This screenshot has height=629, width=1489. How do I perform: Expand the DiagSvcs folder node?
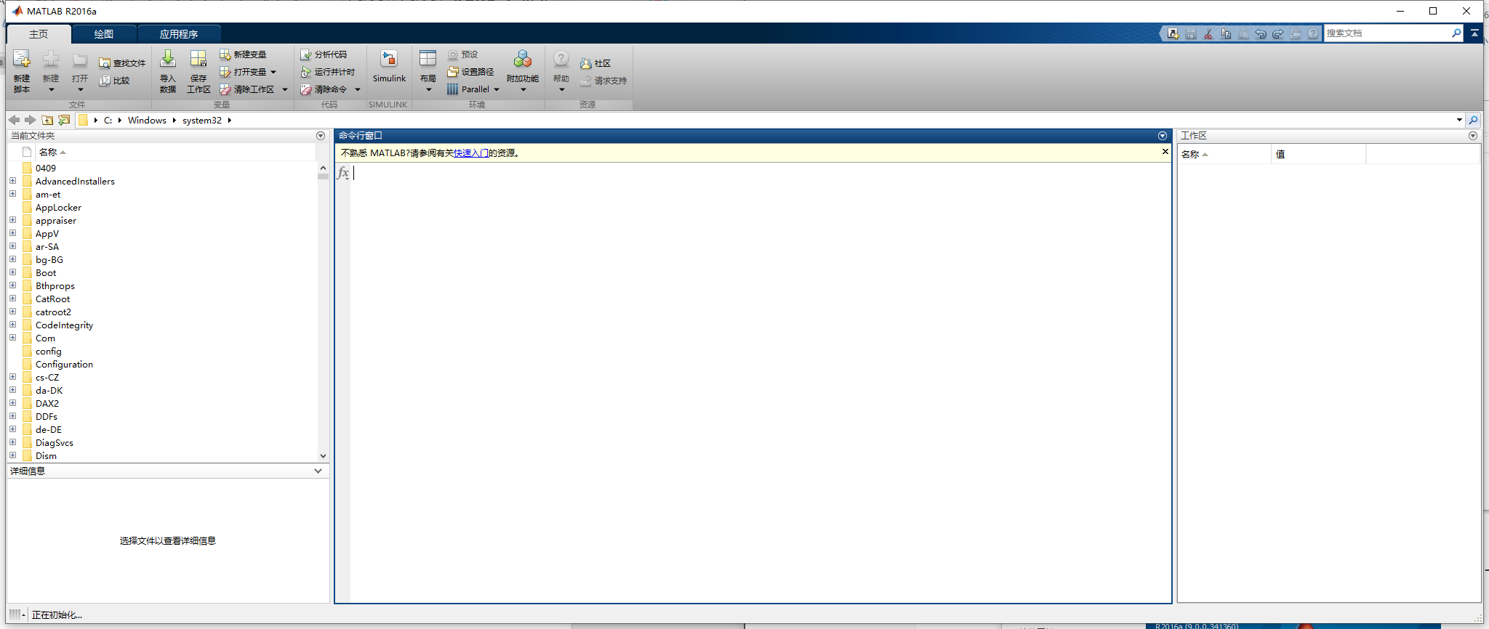[x=12, y=442]
